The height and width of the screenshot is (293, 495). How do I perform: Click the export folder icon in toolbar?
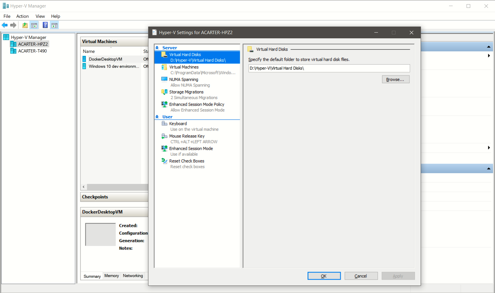[x=25, y=25]
